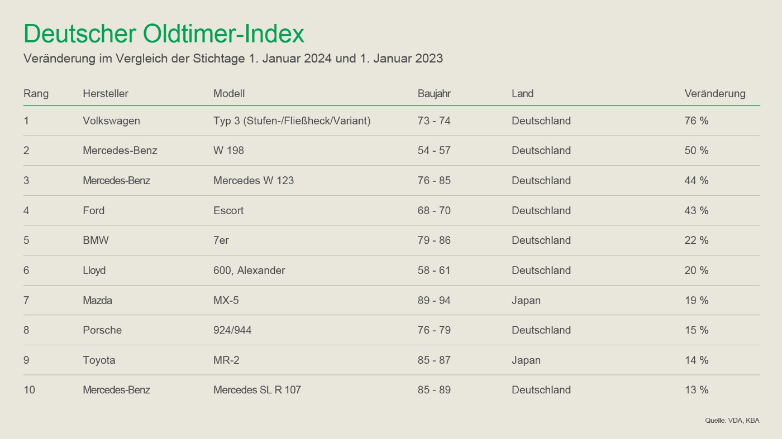Click the Mazda MX-5 model cell
Screen dimensions: 782x439
[x=226, y=301]
